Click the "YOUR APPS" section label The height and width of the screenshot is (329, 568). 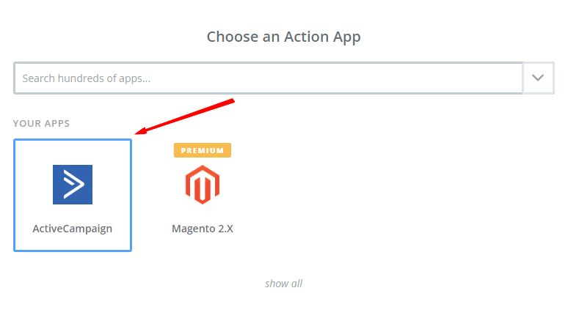click(42, 124)
